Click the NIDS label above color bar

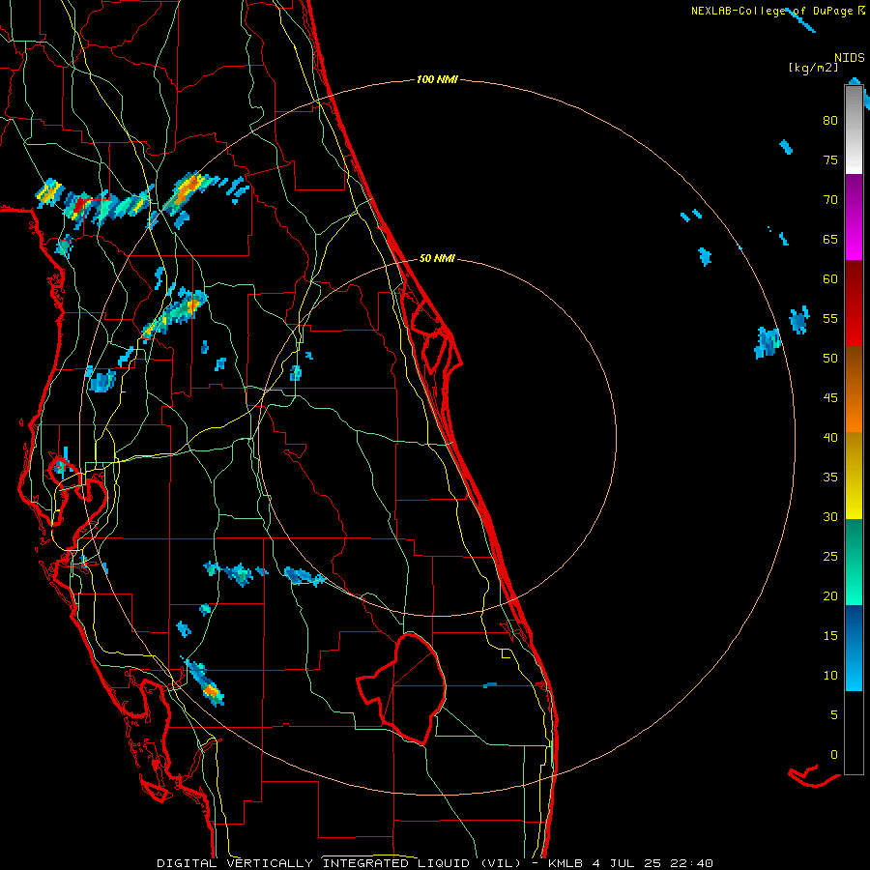(x=850, y=58)
